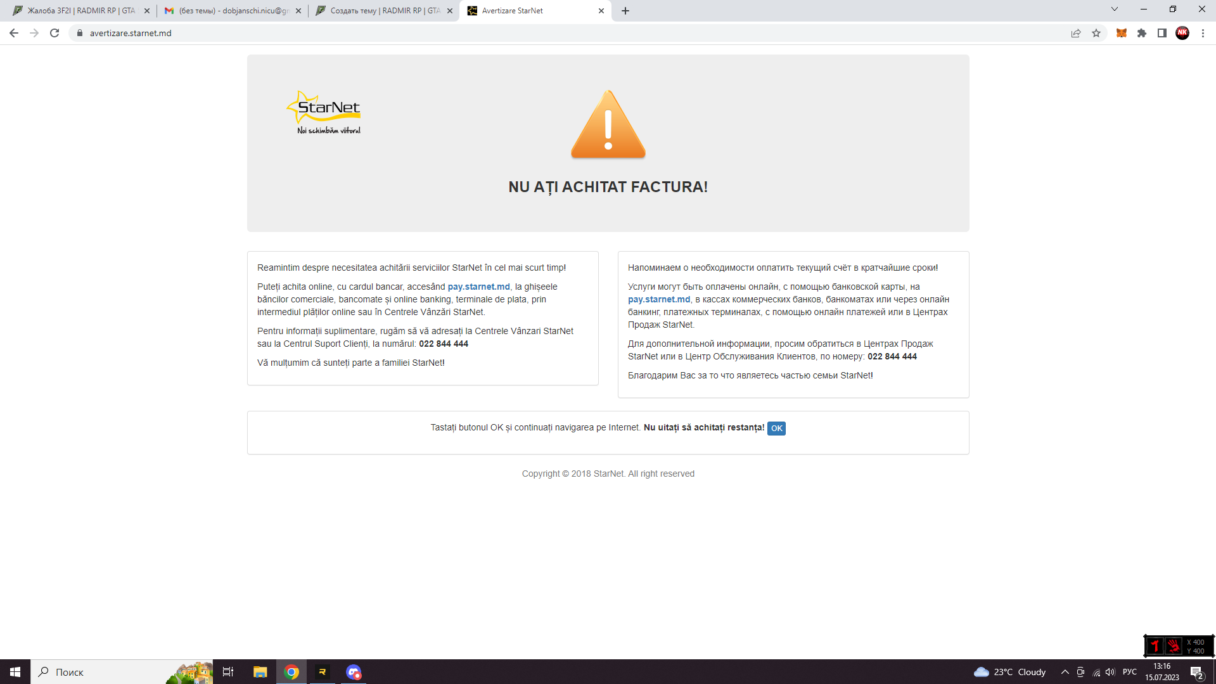The image size is (1216, 684).
Task: Click the orange warning triangle icon
Action: point(608,124)
